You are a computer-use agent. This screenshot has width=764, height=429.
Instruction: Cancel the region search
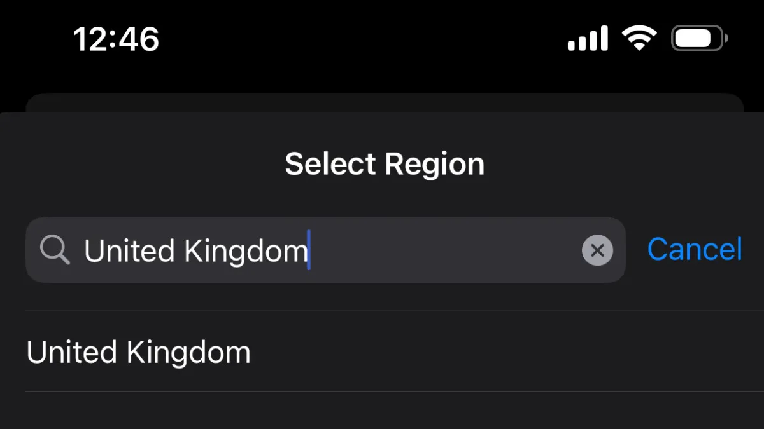tap(695, 249)
